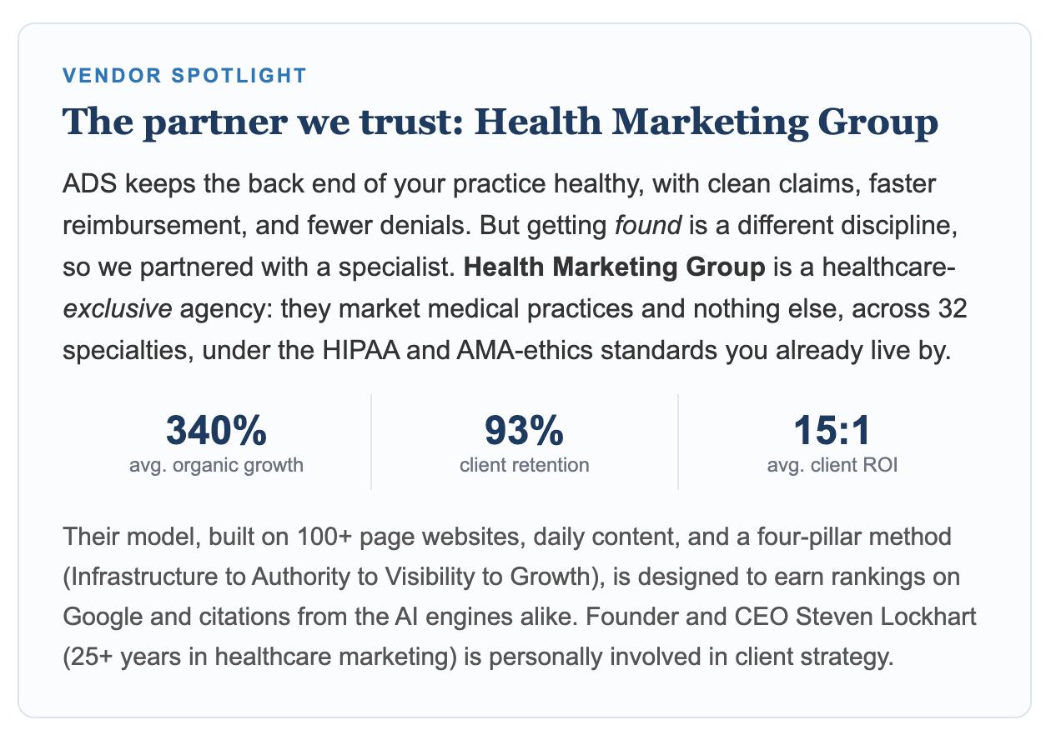Click the VENDOR SPOTLIGHT label
The width and height of the screenshot is (1056, 745).
pos(184,76)
